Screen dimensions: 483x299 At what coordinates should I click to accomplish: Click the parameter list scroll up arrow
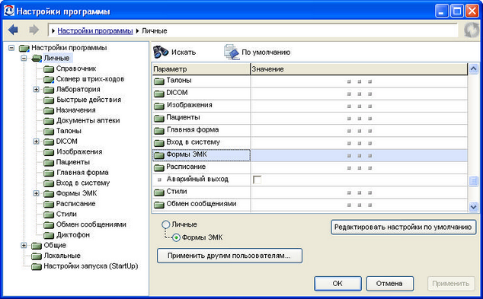coord(473,69)
